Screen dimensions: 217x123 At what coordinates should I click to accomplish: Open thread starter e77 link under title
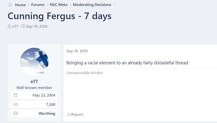tap(15, 26)
